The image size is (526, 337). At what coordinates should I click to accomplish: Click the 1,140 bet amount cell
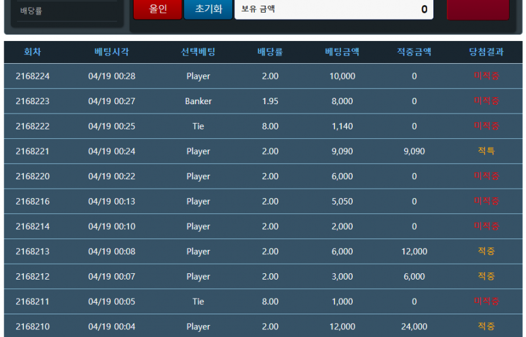point(342,126)
